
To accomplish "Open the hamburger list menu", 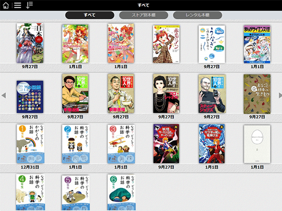I will (17, 5).
